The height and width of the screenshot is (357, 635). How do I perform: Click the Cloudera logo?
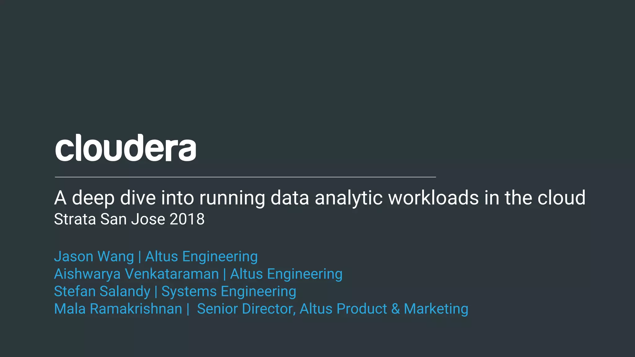(x=126, y=148)
